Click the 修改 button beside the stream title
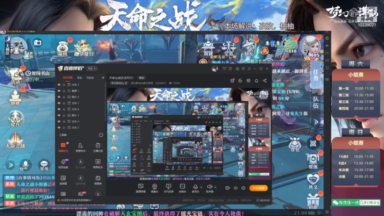Viewport: 384px width, 216px height. click(142, 78)
